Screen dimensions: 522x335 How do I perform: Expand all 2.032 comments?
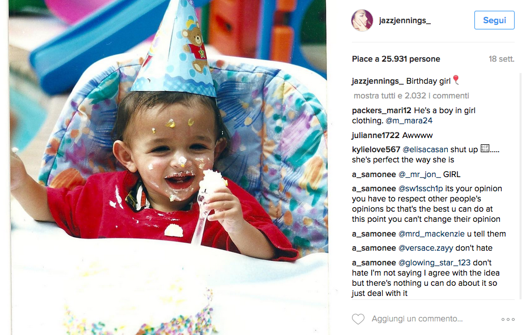click(411, 96)
